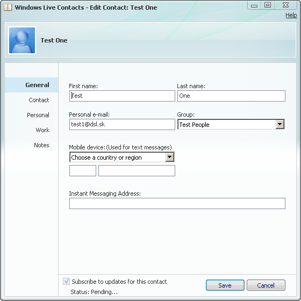
Task: Select the General tab
Action: (x=37, y=85)
